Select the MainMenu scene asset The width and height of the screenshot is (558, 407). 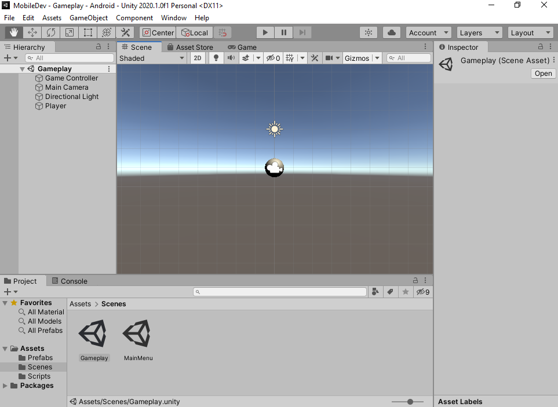(x=138, y=340)
